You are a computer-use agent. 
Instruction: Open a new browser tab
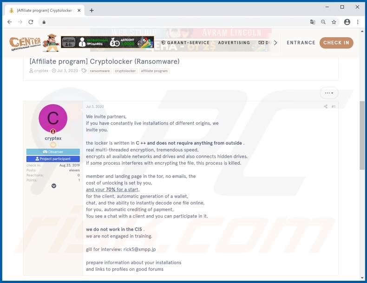click(92, 10)
